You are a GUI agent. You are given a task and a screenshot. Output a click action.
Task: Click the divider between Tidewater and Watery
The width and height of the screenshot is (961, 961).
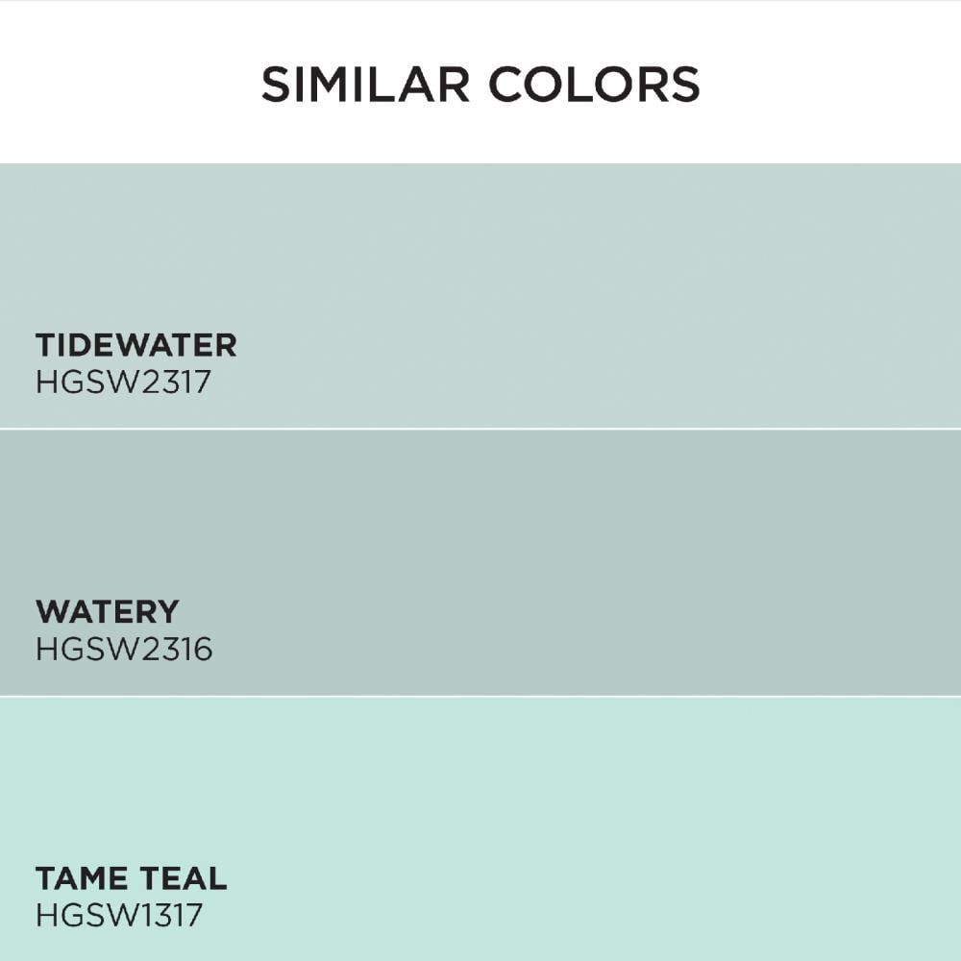(x=480, y=429)
